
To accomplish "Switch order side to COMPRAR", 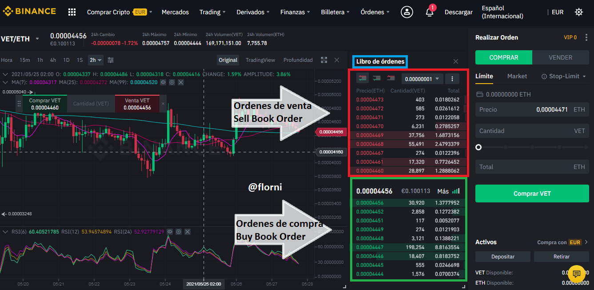I will tap(504, 57).
